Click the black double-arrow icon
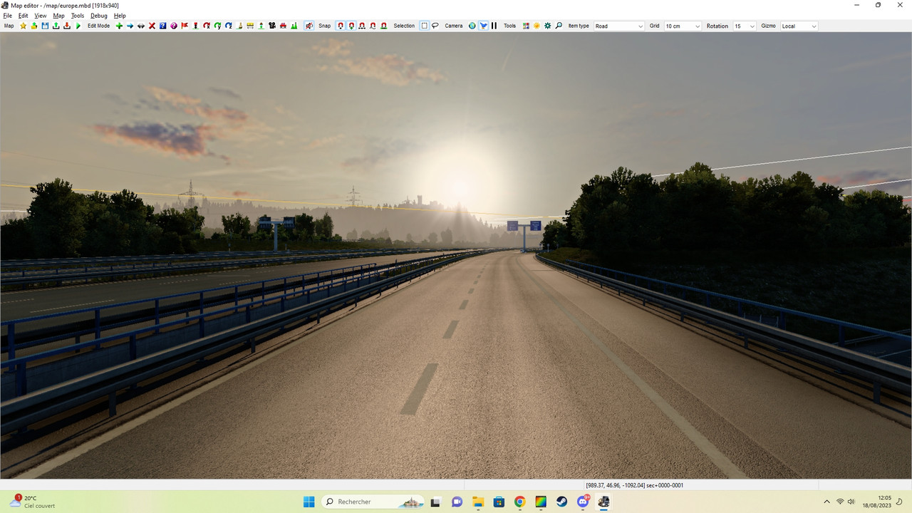This screenshot has width=912, height=513. (x=141, y=26)
